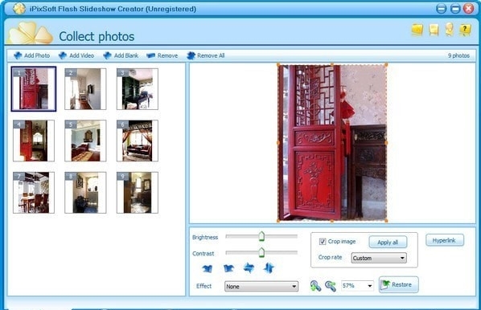
Task: Select photo thumbnail 2
Action: tap(85, 89)
